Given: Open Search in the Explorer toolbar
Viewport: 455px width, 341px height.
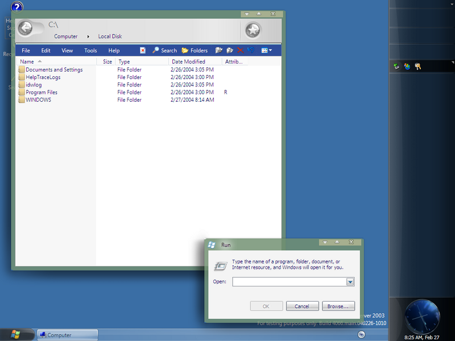Looking at the screenshot, I should click(164, 51).
